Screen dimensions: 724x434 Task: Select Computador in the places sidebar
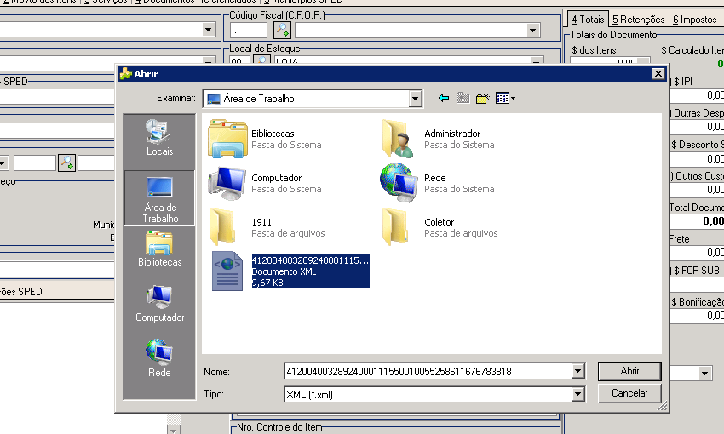pos(159,305)
